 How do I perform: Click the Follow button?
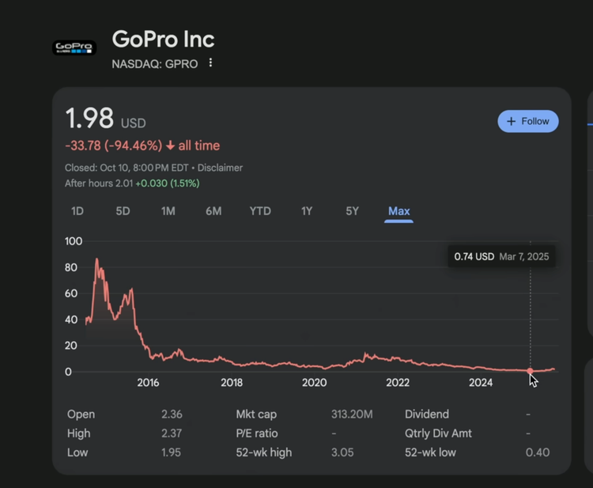[528, 121]
